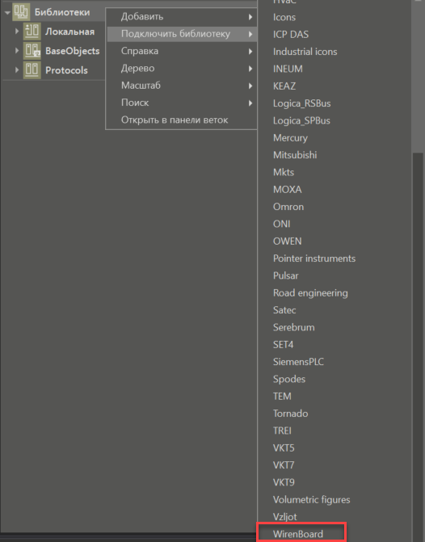The image size is (425, 542).
Task: Connect the Mercury library
Action: (291, 138)
